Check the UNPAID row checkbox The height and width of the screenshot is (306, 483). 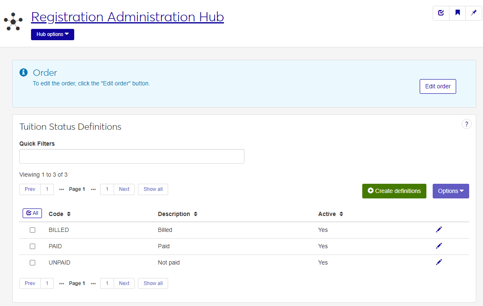point(33,262)
